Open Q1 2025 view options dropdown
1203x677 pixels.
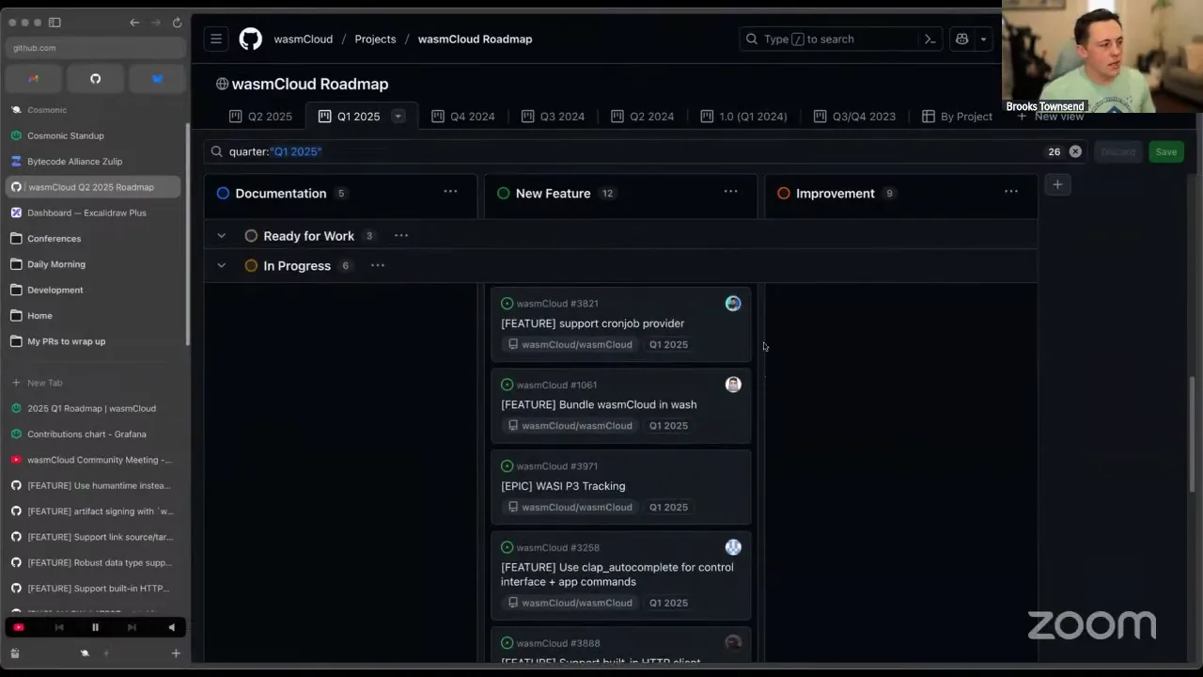click(398, 117)
